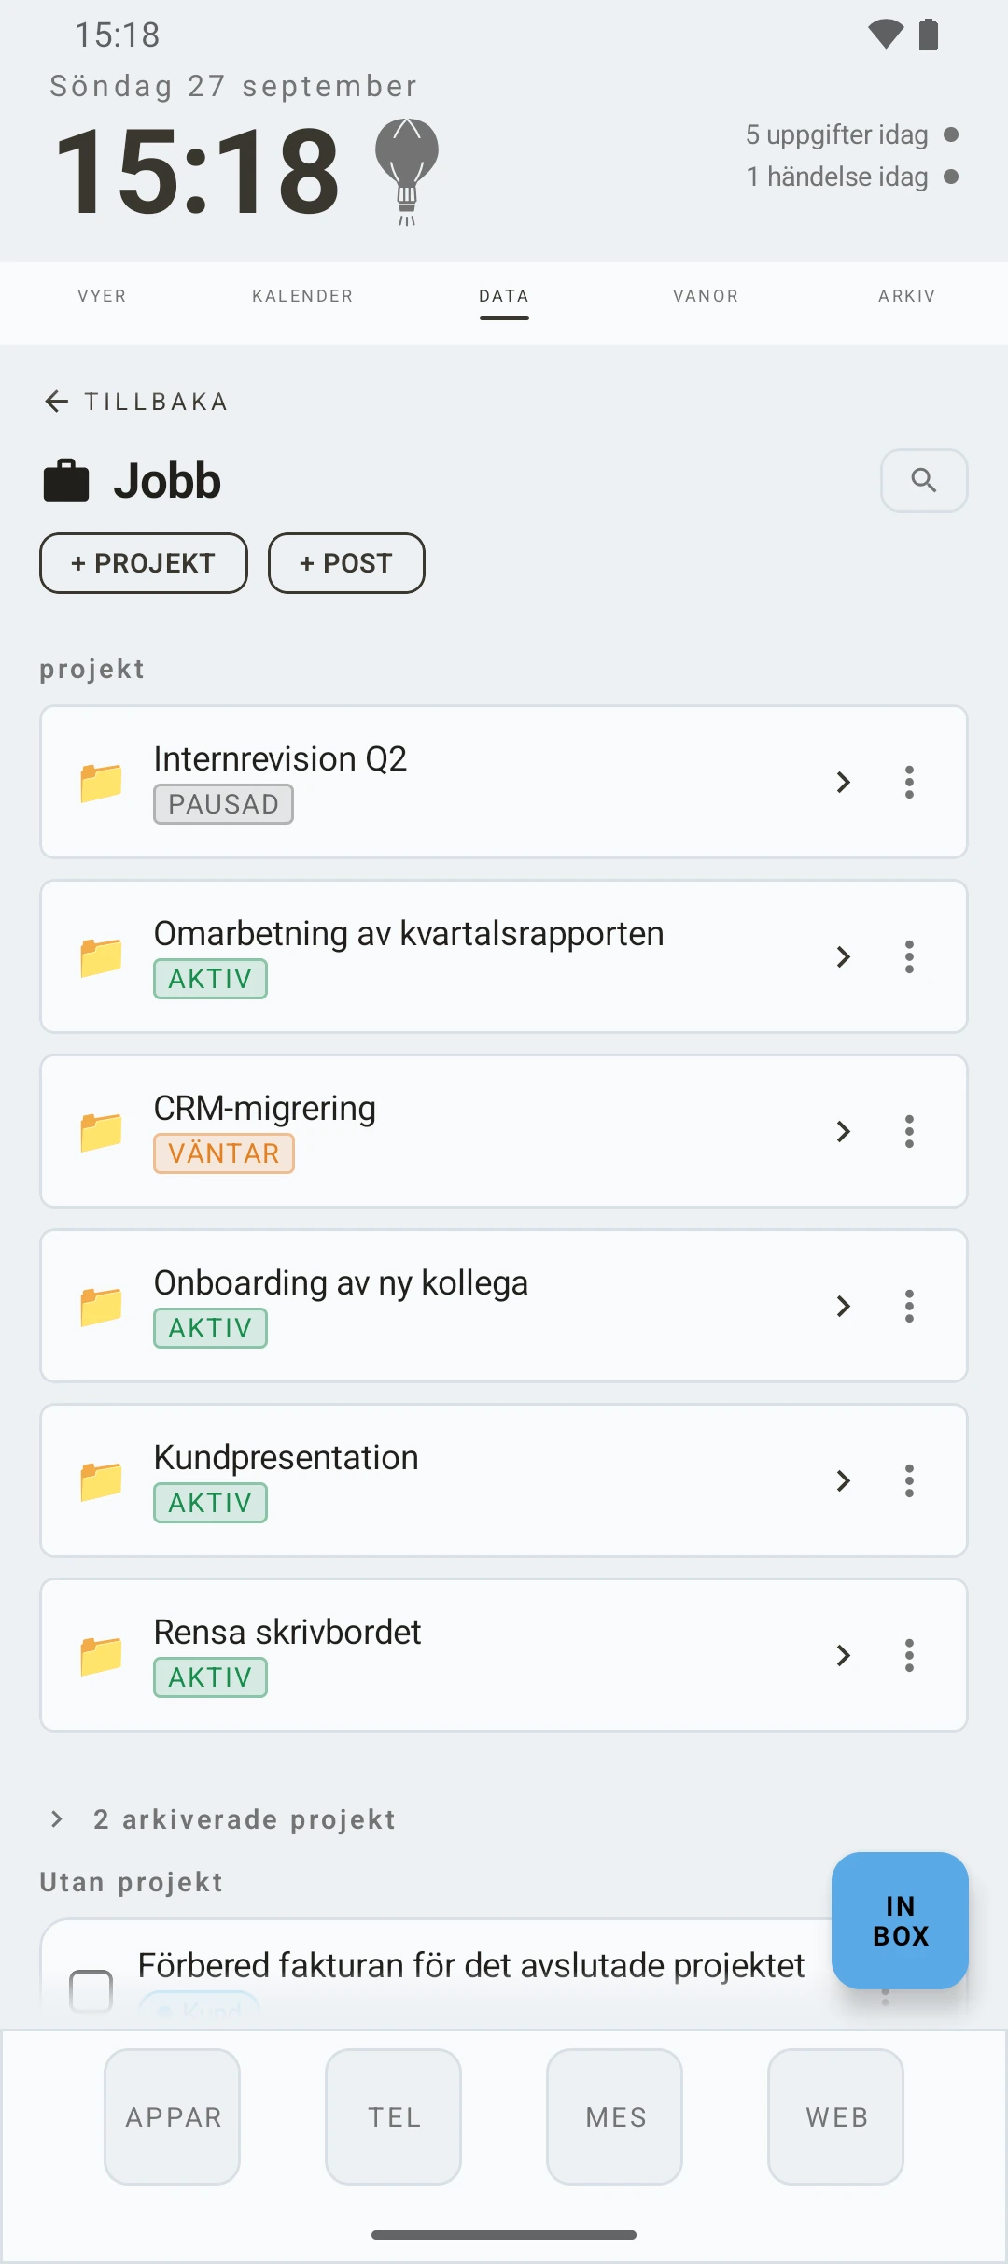This screenshot has width=1008, height=2264.
Task: Tap the PAUSAD status badge
Action: click(x=223, y=804)
